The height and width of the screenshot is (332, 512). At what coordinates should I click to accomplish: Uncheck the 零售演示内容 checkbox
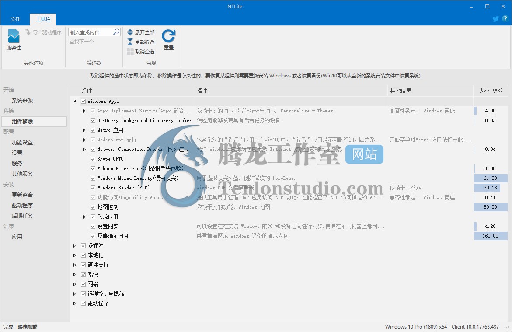coord(93,236)
